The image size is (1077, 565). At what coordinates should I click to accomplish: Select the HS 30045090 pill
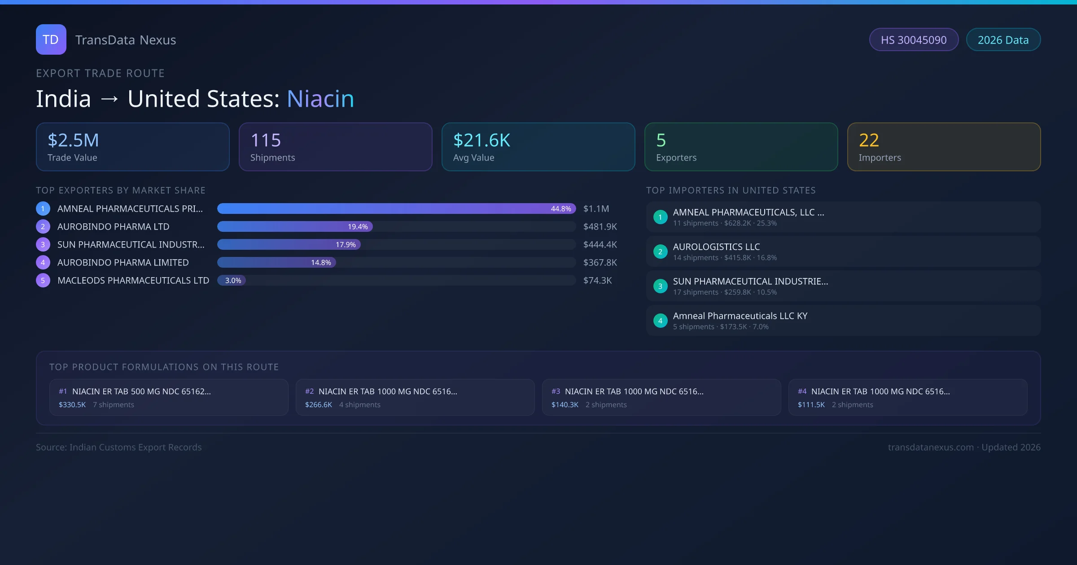click(914, 40)
